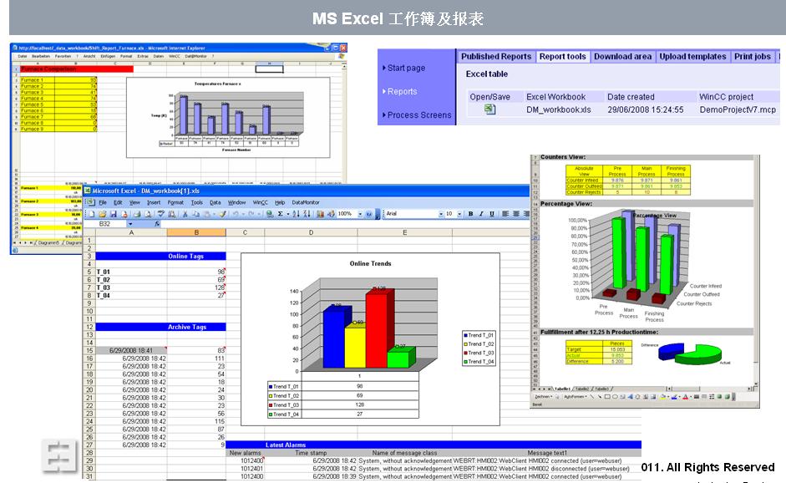The height and width of the screenshot is (483, 786).
Task: Open the font size 10 dropdown
Action: click(459, 214)
